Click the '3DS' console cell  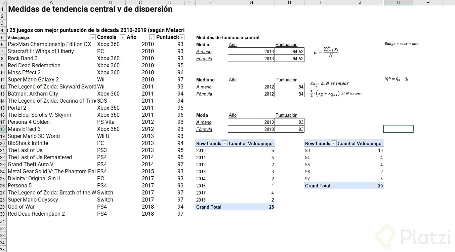point(111,101)
